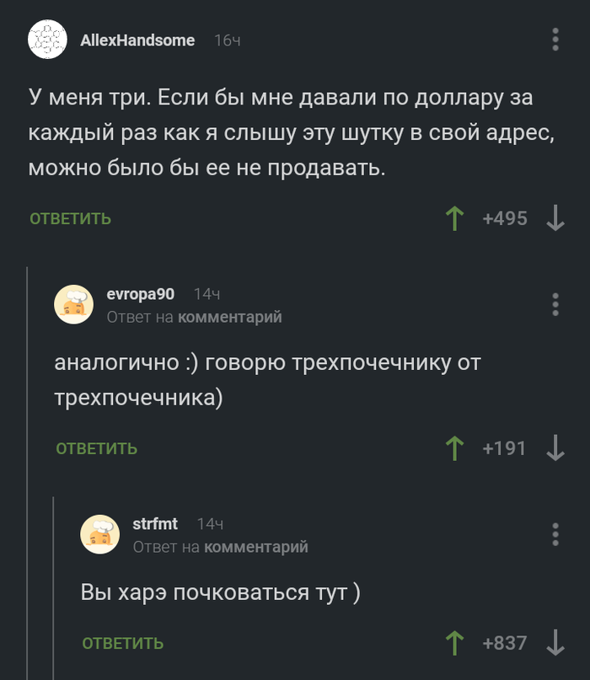Image resolution: width=590 pixels, height=680 pixels.
Task: Upvote evropa90's reply
Action: click(x=454, y=448)
